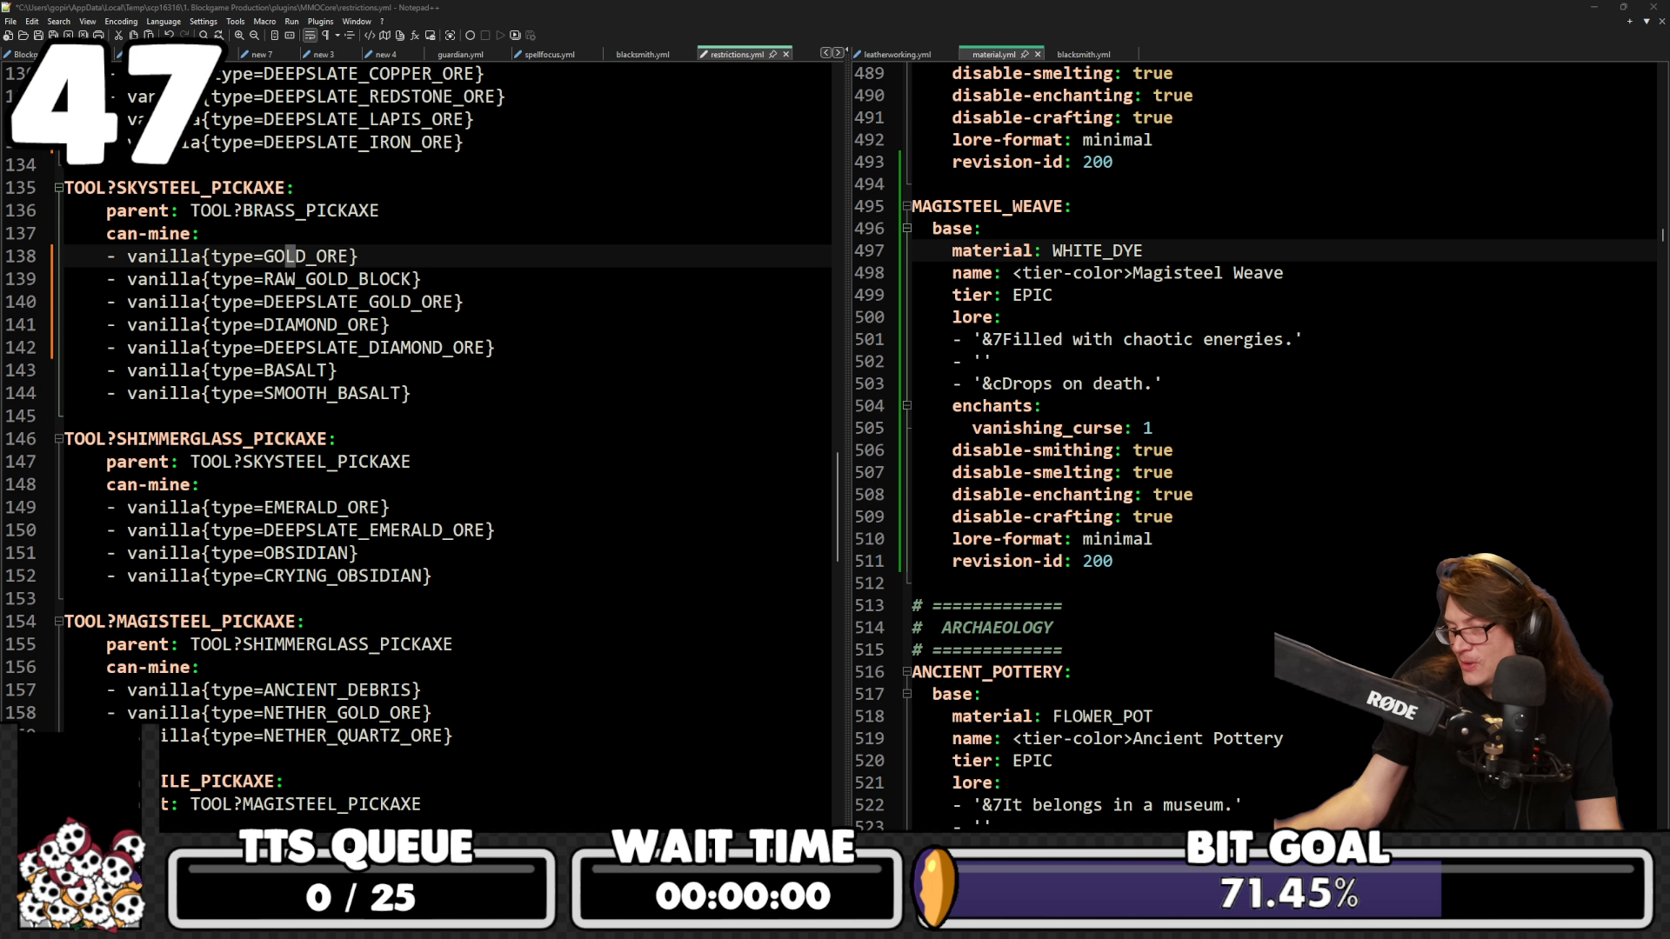Click the Start Recording macro circle icon
Screen dimensions: 1670x939
(x=470, y=36)
